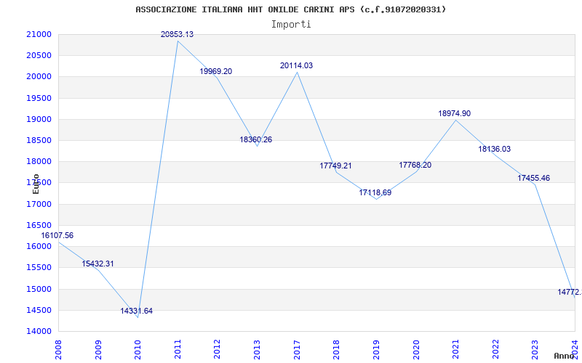The width and height of the screenshot is (582, 363).
Task: Click x-axis year 2019
Action: [376, 349]
